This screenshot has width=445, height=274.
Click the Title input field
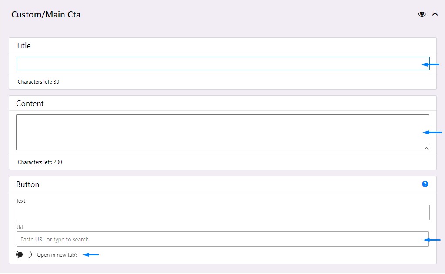pyautogui.click(x=223, y=63)
